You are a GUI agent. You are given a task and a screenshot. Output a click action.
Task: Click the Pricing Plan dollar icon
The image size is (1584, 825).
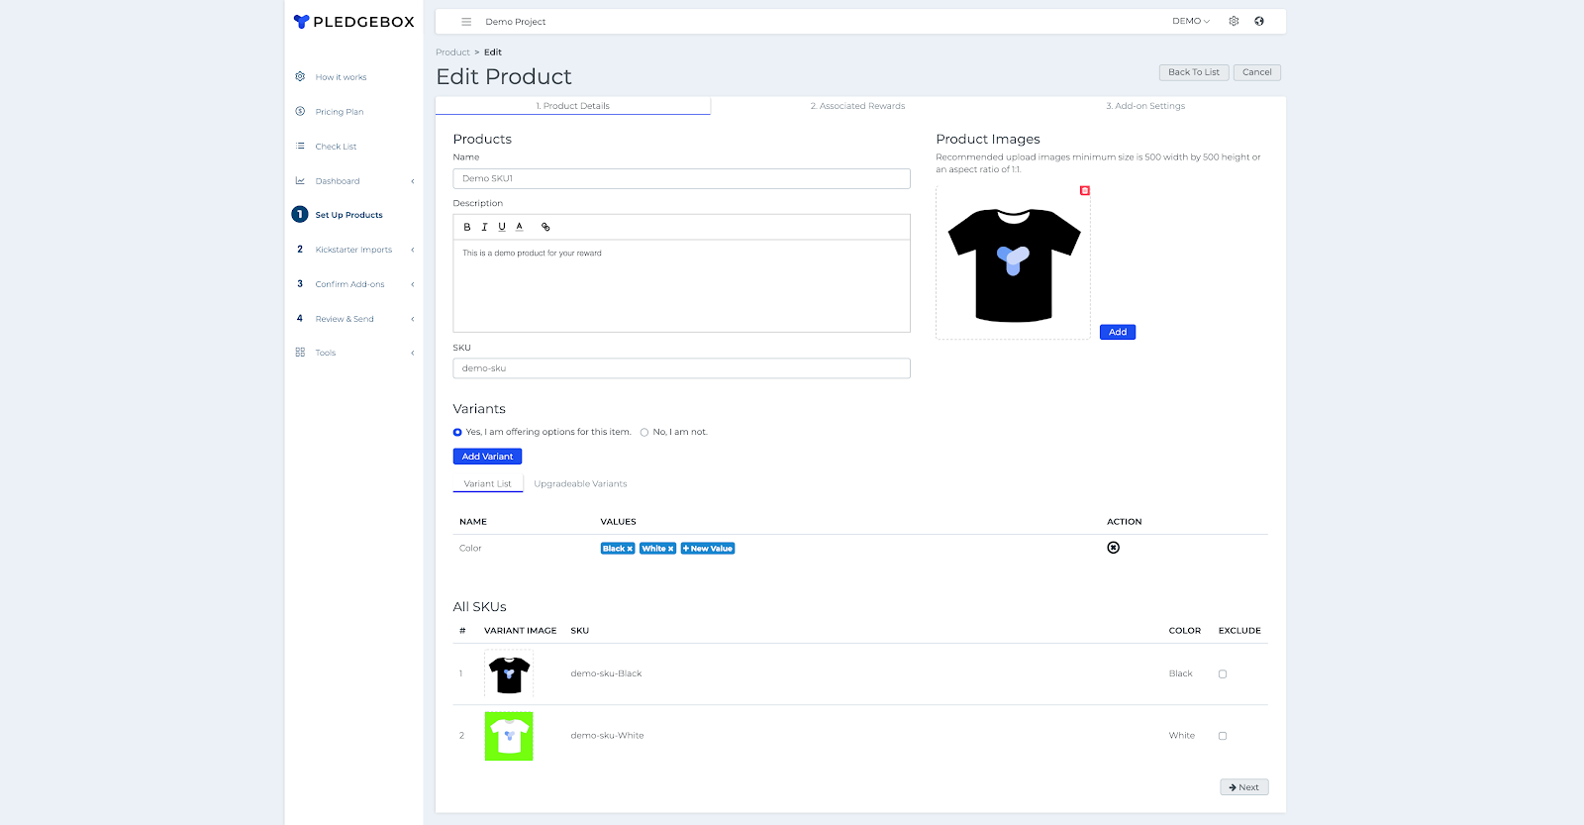(300, 111)
